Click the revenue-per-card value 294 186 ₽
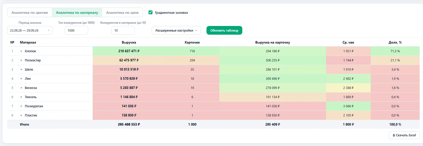The height and width of the screenshot is (146, 423). click(273, 51)
